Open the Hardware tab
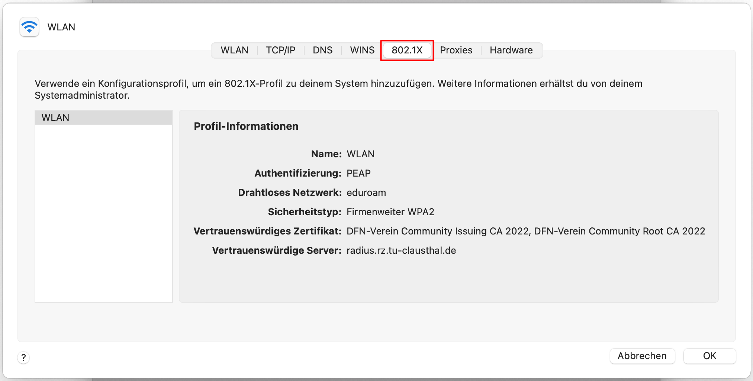Screen dimensions: 753x381 pyautogui.click(x=511, y=50)
